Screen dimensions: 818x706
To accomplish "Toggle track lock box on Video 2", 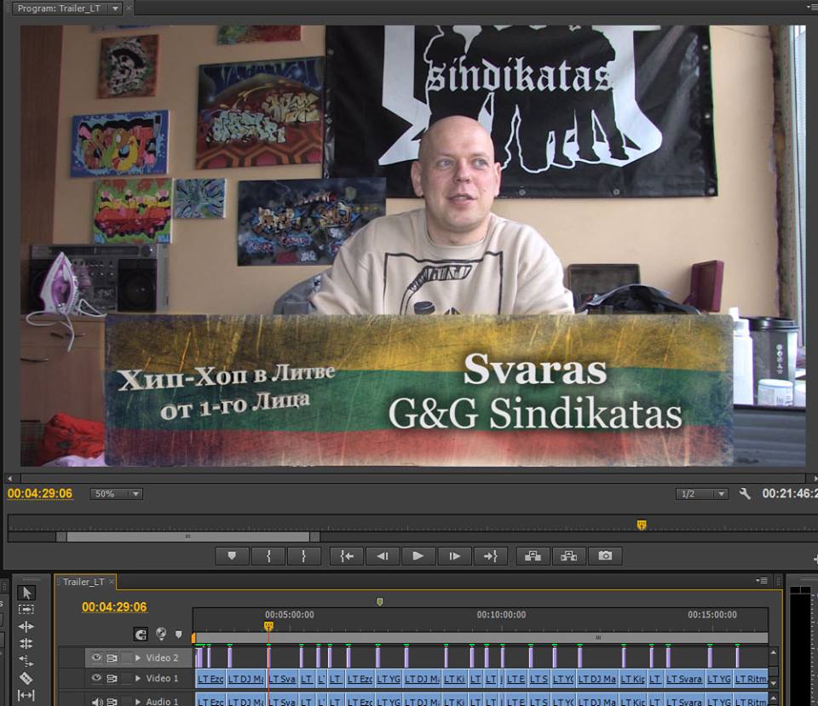I will 126,658.
